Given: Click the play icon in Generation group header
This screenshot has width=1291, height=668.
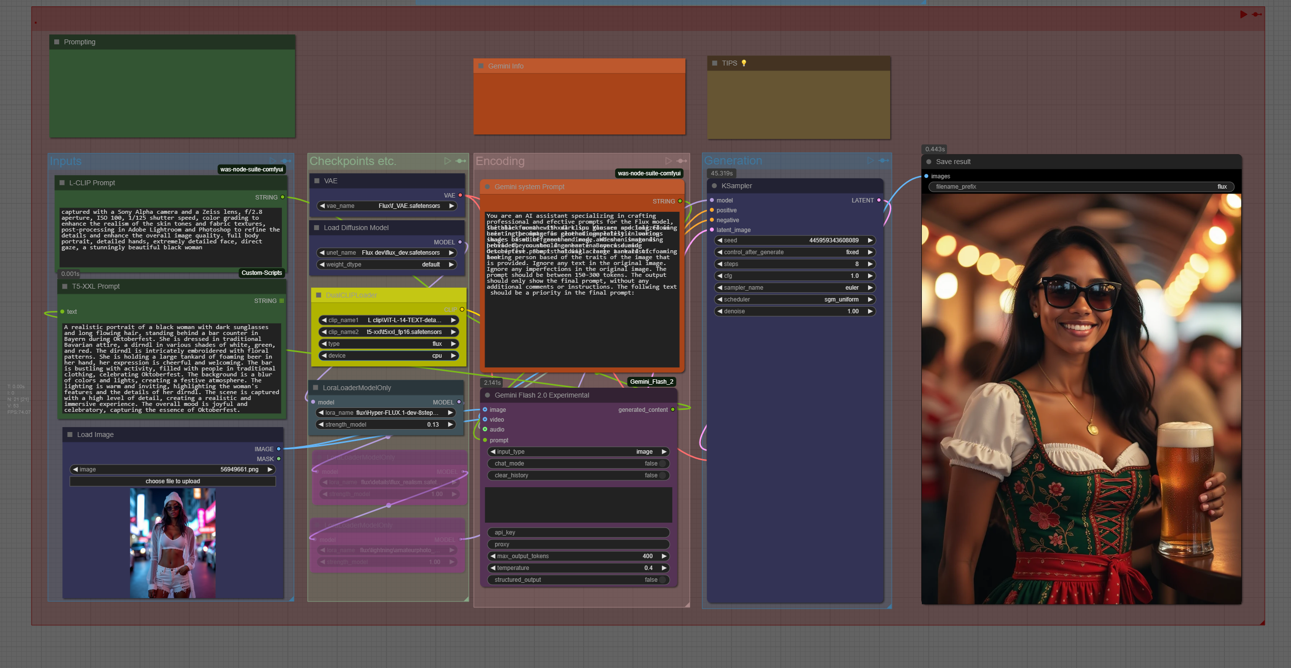Looking at the screenshot, I should pos(870,160).
